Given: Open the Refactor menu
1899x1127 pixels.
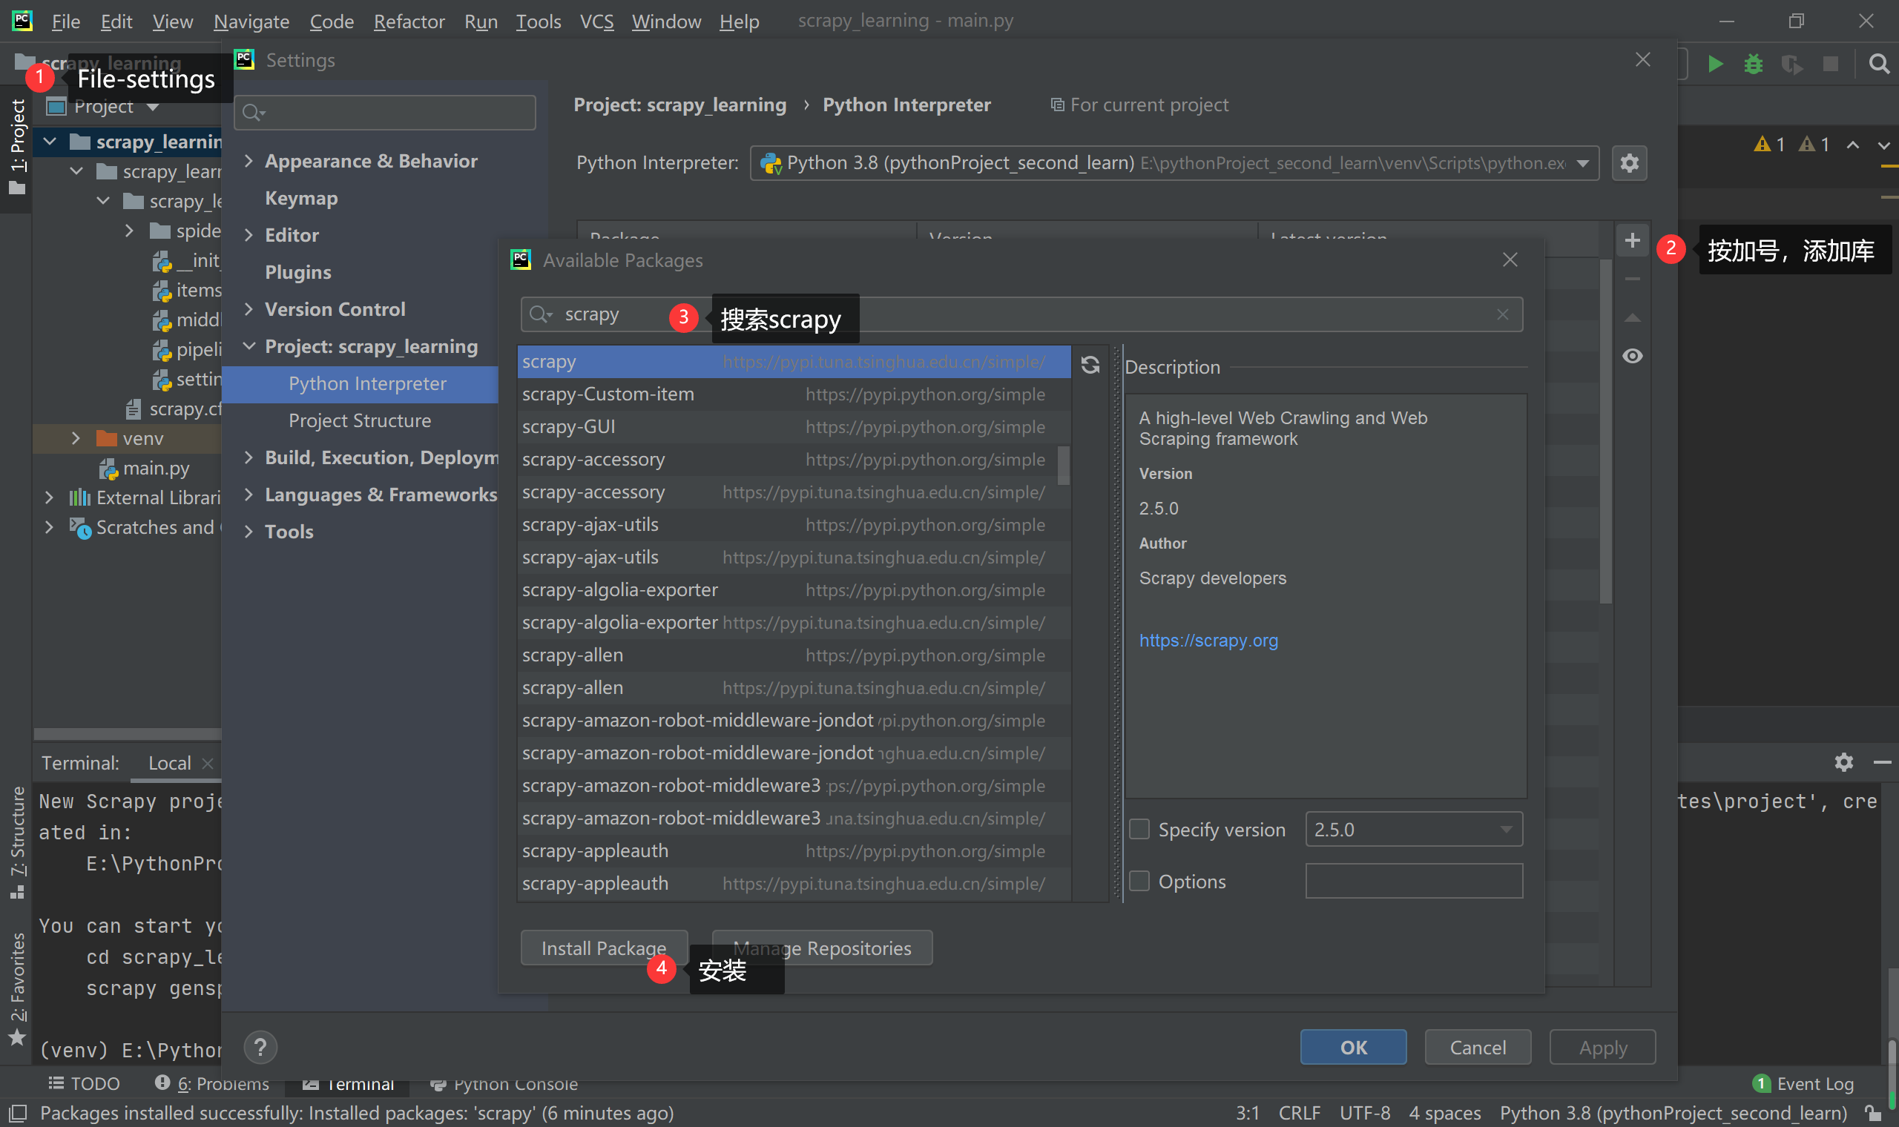Looking at the screenshot, I should tap(409, 22).
